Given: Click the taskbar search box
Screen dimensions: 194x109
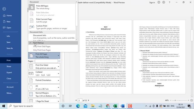Looking at the screenshot, I should tap(33, 106).
